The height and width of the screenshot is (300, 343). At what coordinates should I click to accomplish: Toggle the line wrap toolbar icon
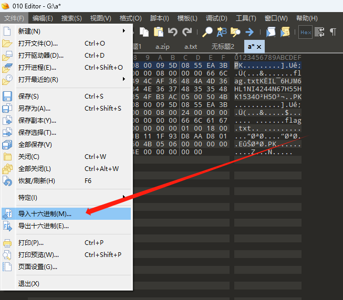pos(319,32)
